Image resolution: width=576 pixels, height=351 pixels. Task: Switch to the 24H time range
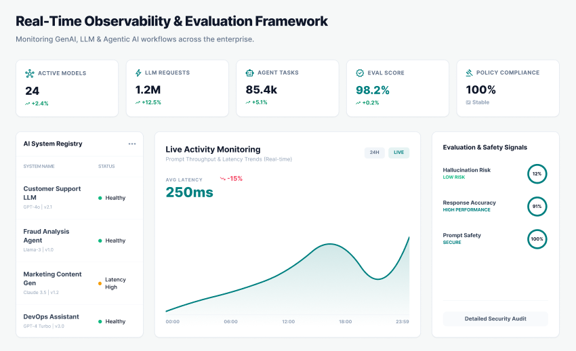(374, 152)
